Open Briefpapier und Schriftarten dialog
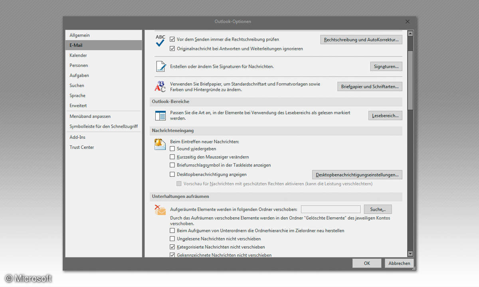Screen dimensions: 479x287 click(x=370, y=86)
